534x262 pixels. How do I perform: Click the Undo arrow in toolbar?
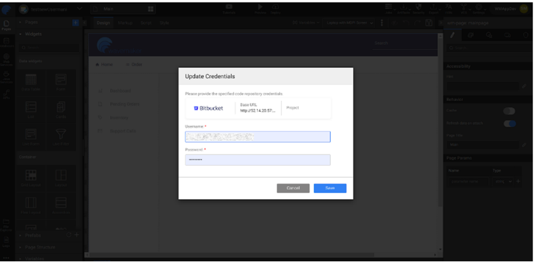(x=406, y=22)
